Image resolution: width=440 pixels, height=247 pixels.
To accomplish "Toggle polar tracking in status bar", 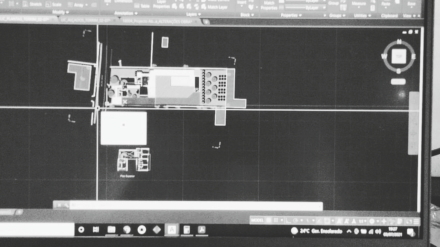I will tap(295, 221).
